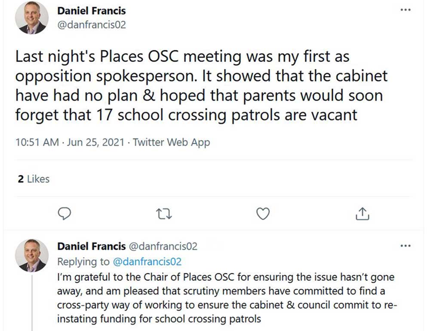Click the Daniel Francis name in the reply tweet
The height and width of the screenshot is (331, 430).
(x=91, y=246)
